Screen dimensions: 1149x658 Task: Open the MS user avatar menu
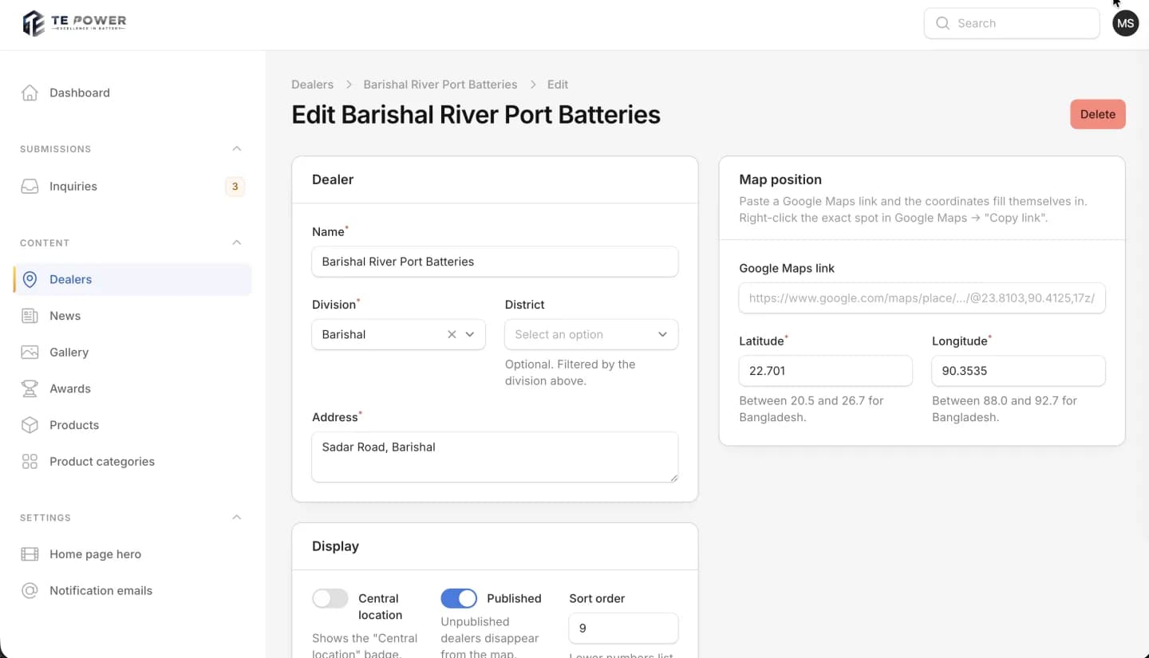click(x=1126, y=23)
